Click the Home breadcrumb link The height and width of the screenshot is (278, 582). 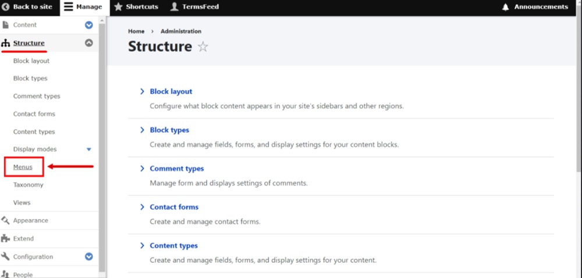click(x=136, y=31)
